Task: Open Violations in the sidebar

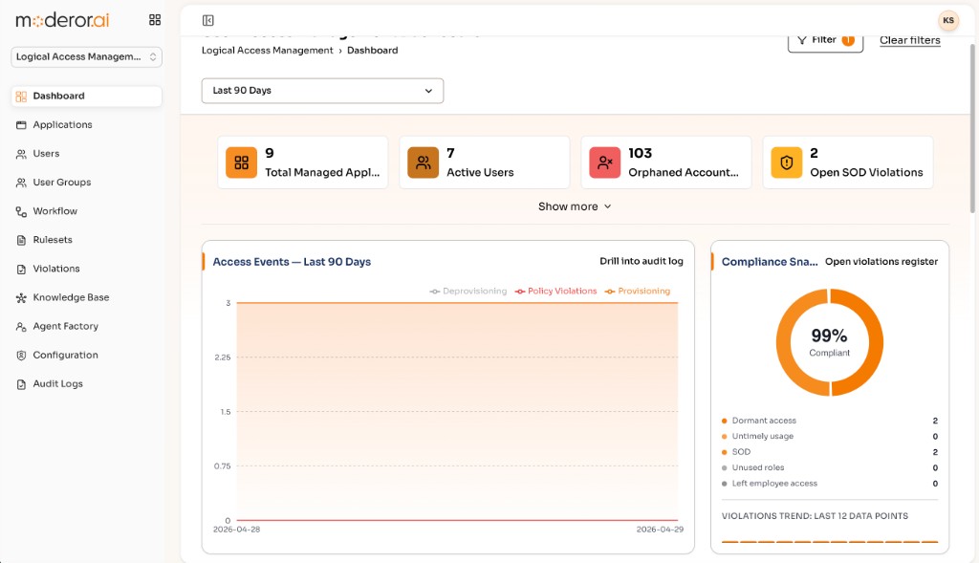Action: (86, 269)
